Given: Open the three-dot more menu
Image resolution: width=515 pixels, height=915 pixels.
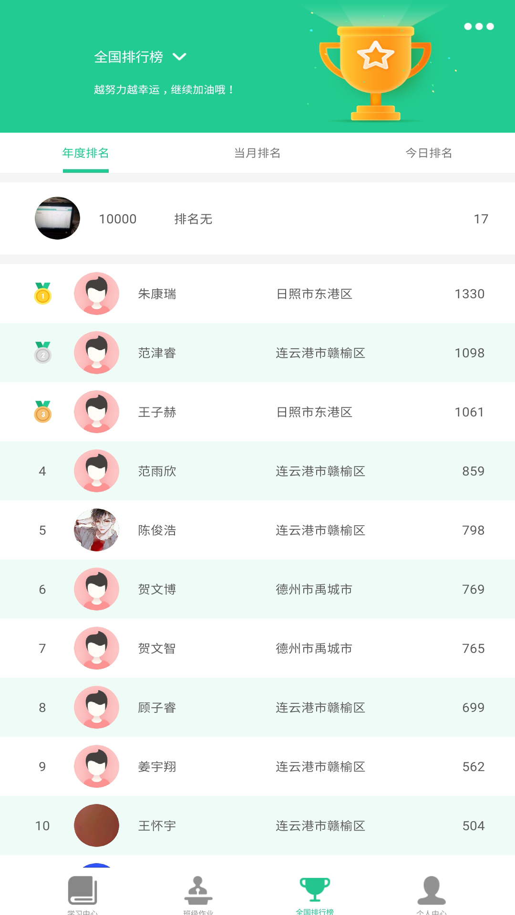Looking at the screenshot, I should point(479,27).
